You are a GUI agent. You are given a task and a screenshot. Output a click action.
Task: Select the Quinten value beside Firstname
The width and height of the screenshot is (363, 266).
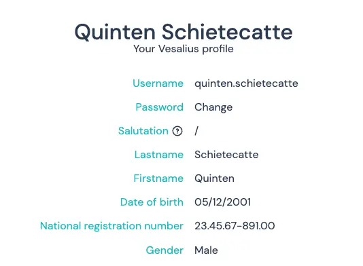pos(214,178)
